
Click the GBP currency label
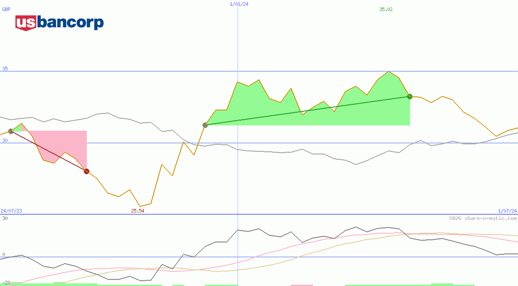pyautogui.click(x=6, y=9)
